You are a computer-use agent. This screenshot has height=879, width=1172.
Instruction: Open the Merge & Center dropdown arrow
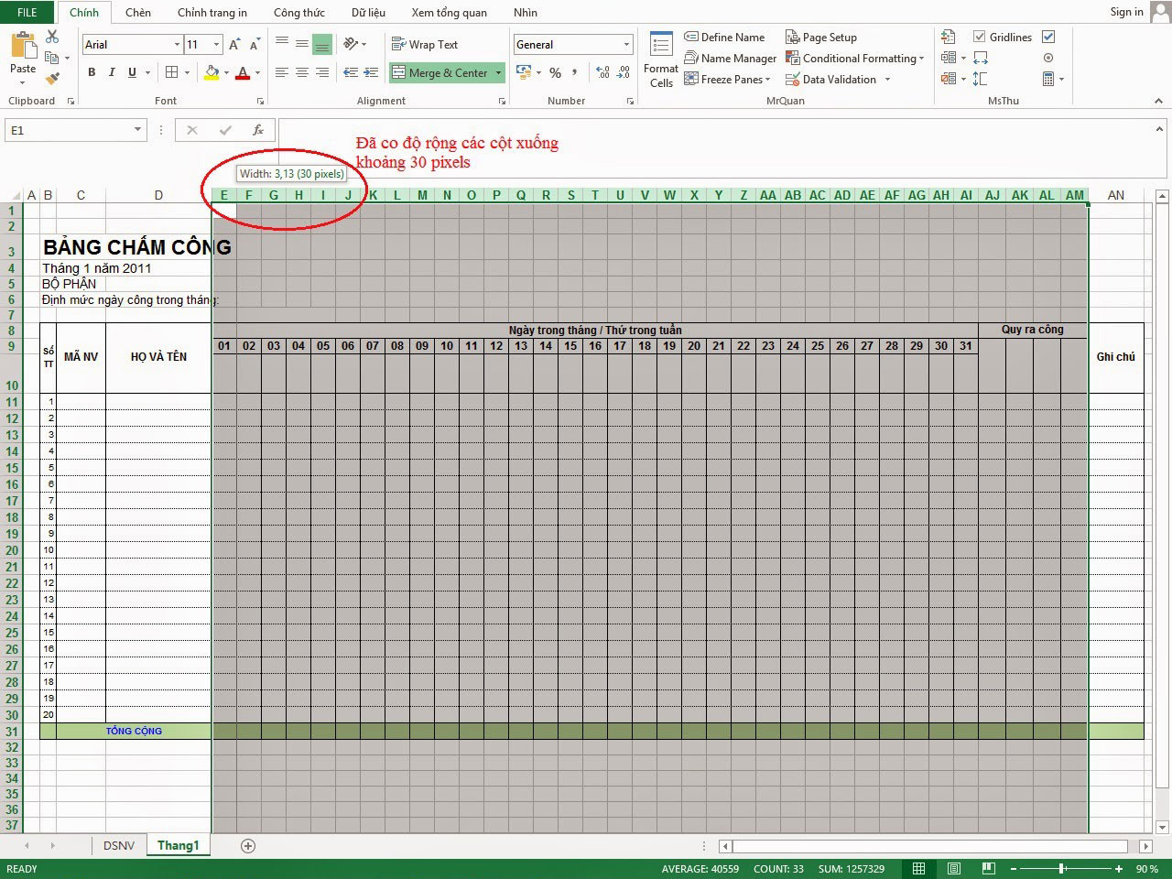point(497,72)
